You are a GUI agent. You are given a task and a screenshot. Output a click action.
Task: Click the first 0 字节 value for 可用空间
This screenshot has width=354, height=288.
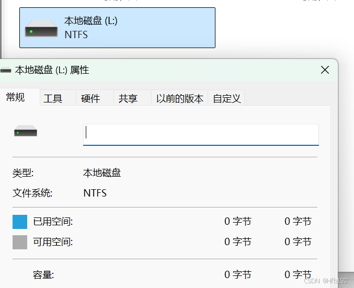point(238,241)
